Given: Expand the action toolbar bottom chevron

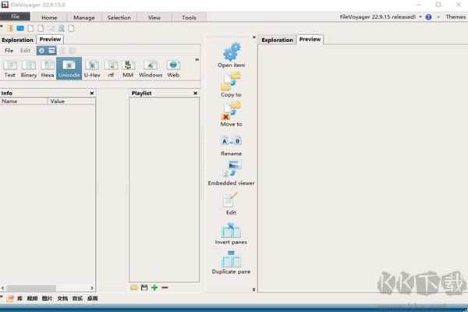Looking at the screenshot, I should pyautogui.click(x=253, y=289).
